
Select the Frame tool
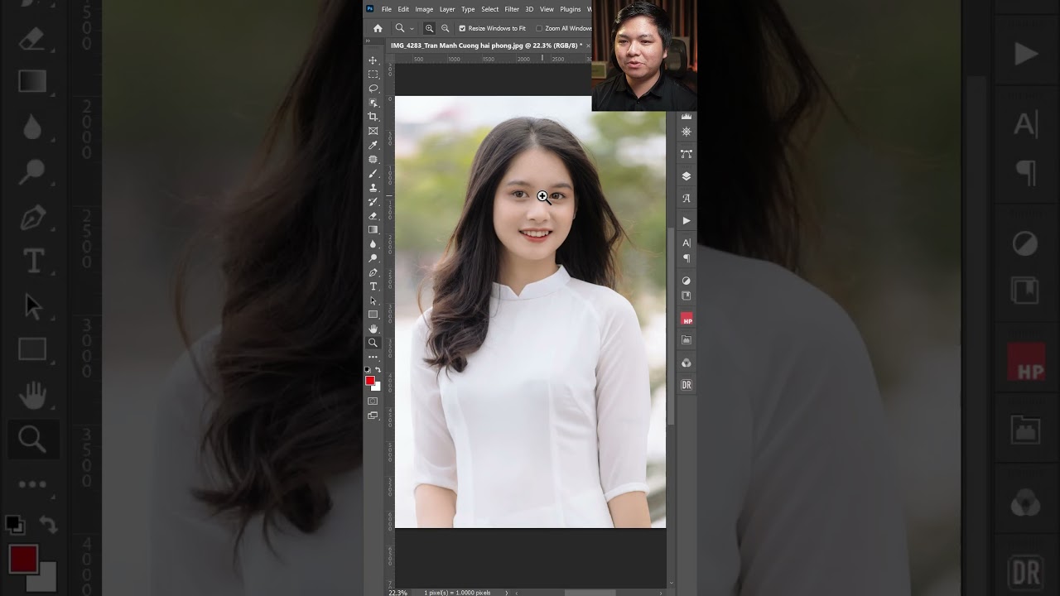[x=373, y=131]
